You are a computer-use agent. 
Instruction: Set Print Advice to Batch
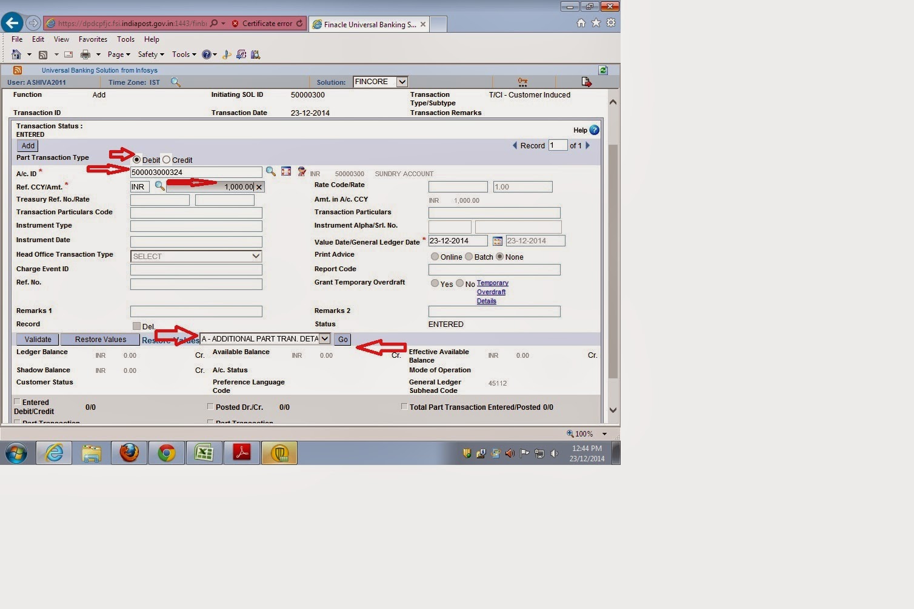469,257
